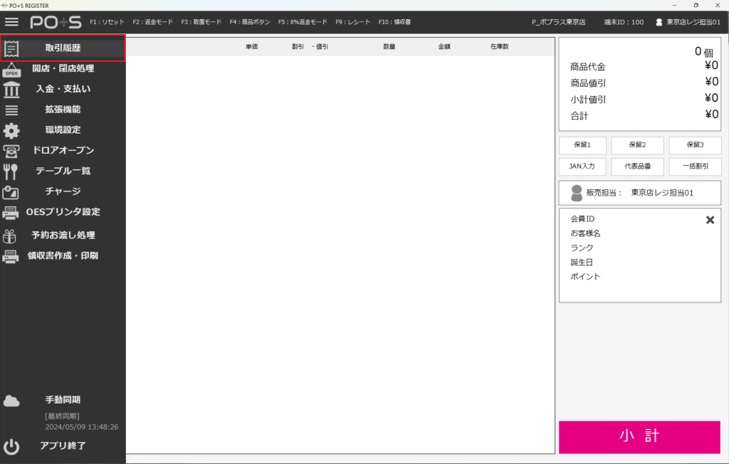Click the JAN入力 button

[582, 167]
